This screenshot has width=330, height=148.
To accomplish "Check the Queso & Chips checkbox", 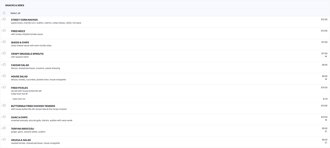I will click(4, 42).
